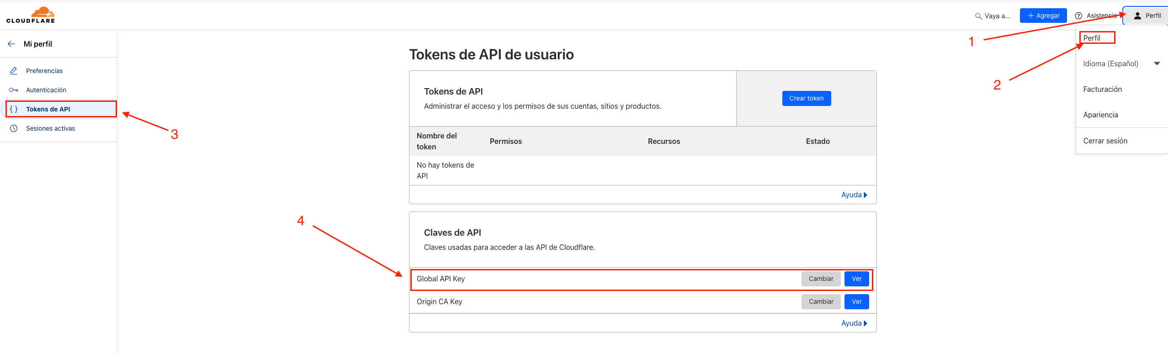Click the Preferencias pencil icon

click(x=14, y=71)
